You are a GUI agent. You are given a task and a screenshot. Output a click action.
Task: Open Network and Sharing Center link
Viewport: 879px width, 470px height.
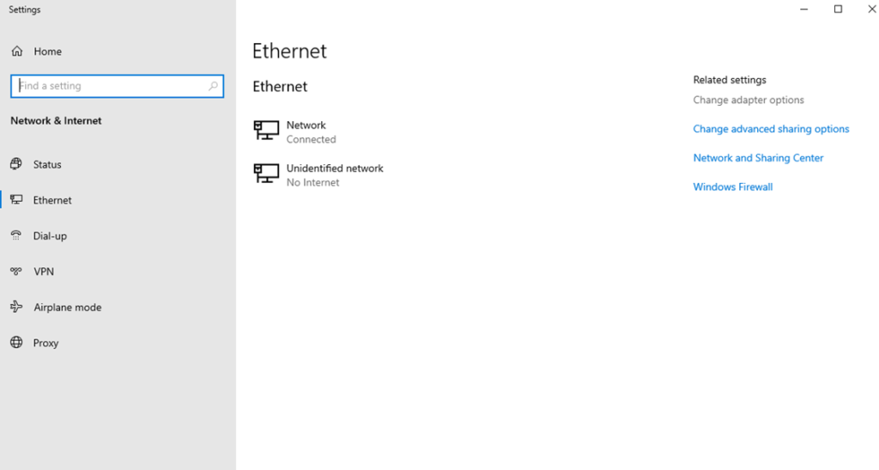[758, 158]
